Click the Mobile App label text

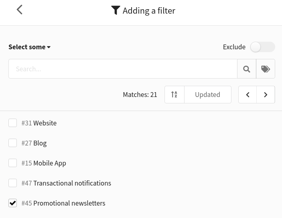50,163
